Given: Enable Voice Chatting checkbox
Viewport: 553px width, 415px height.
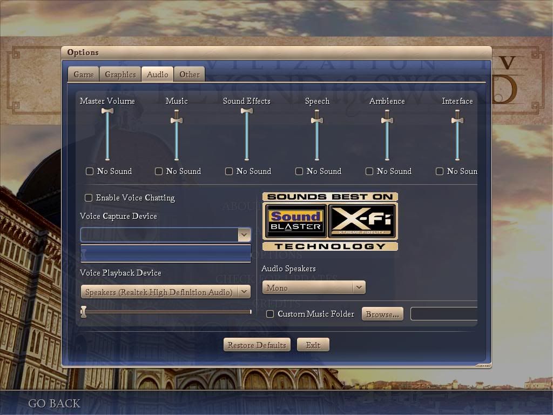Looking at the screenshot, I should 89,198.
